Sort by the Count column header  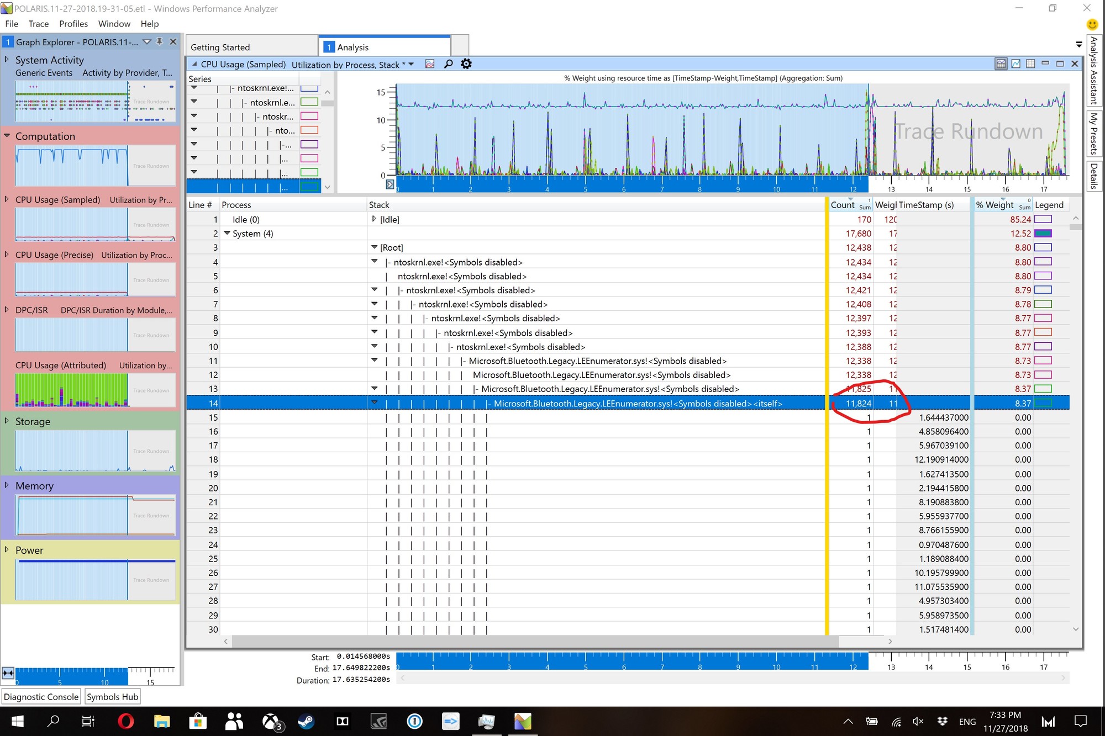point(850,205)
